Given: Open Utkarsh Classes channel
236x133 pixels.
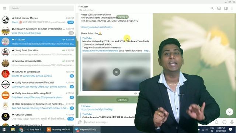Looking at the screenshot, I should coord(38,117).
